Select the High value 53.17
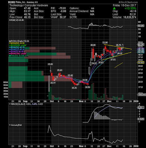 pyautogui.click(x=27, y=11)
